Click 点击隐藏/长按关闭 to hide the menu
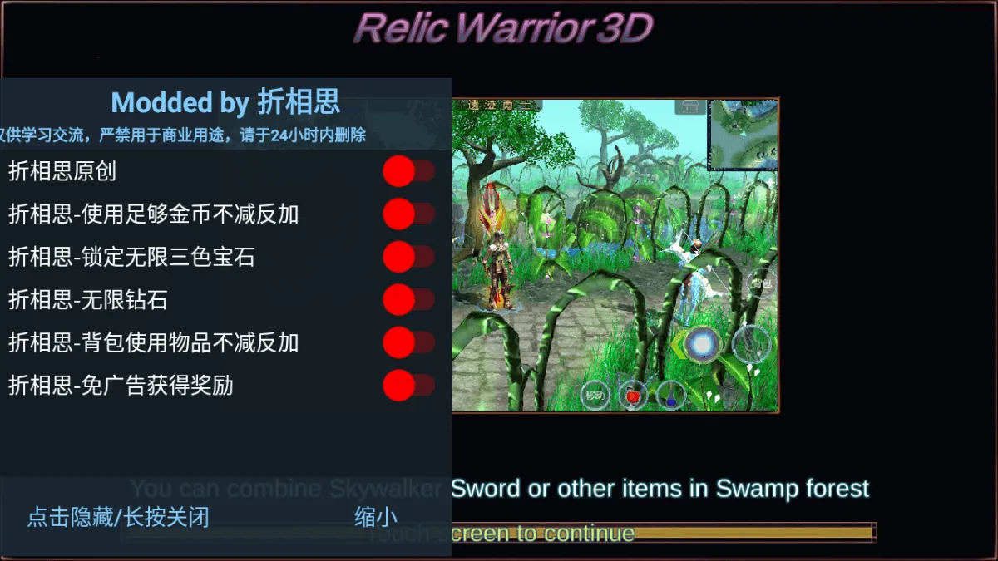This screenshot has height=561, width=998. click(x=118, y=517)
